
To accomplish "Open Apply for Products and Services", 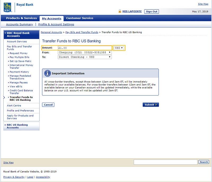I will click(20, 117).
